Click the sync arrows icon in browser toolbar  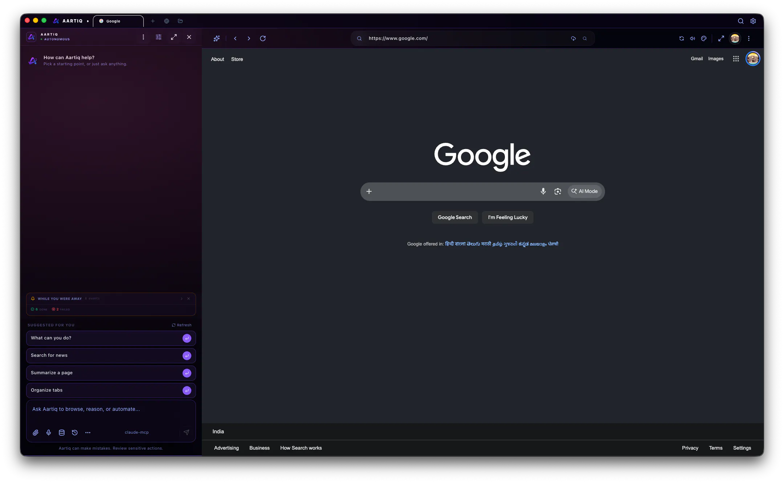coord(682,38)
